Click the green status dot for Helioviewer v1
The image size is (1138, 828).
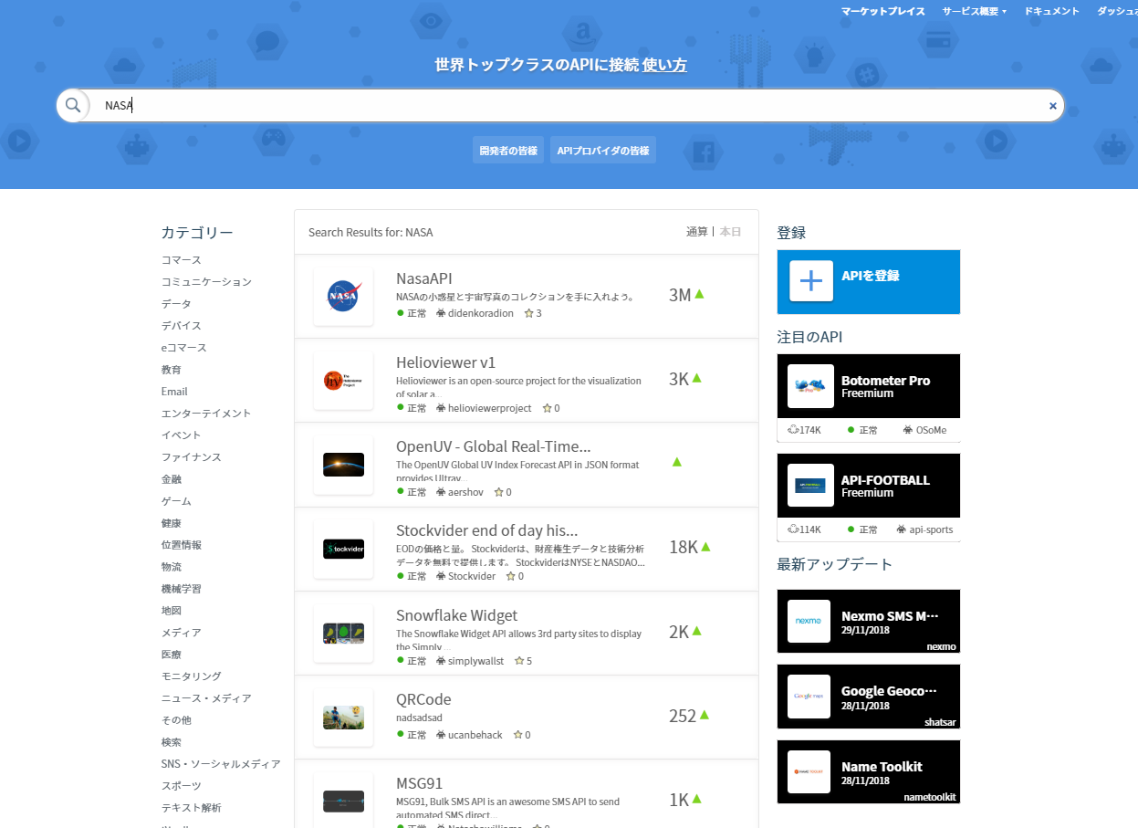tap(401, 407)
